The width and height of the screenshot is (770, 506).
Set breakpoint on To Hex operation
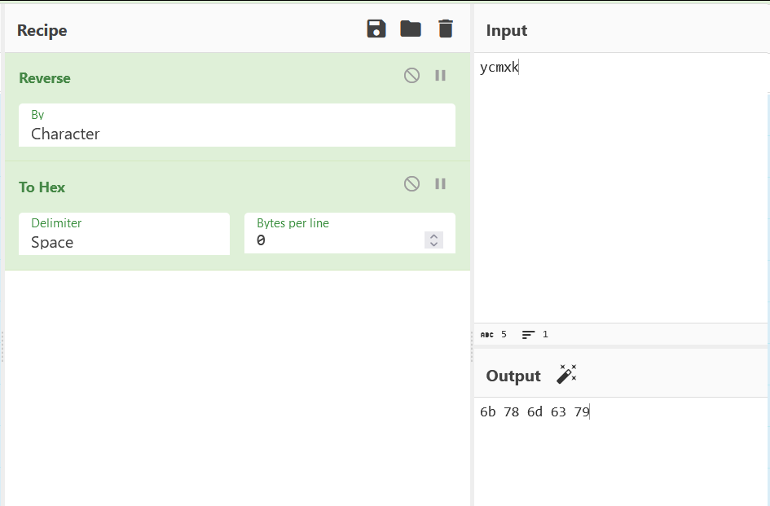(x=441, y=184)
